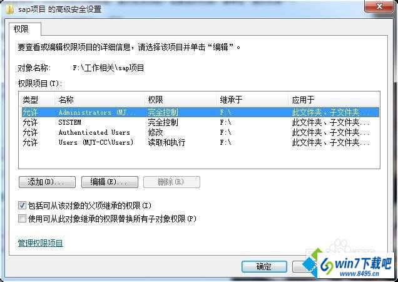Confirm with the 确定 button

coord(264,266)
